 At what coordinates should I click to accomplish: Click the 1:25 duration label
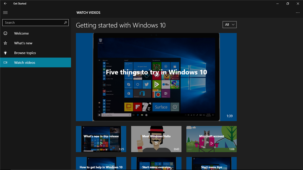click(121, 149)
